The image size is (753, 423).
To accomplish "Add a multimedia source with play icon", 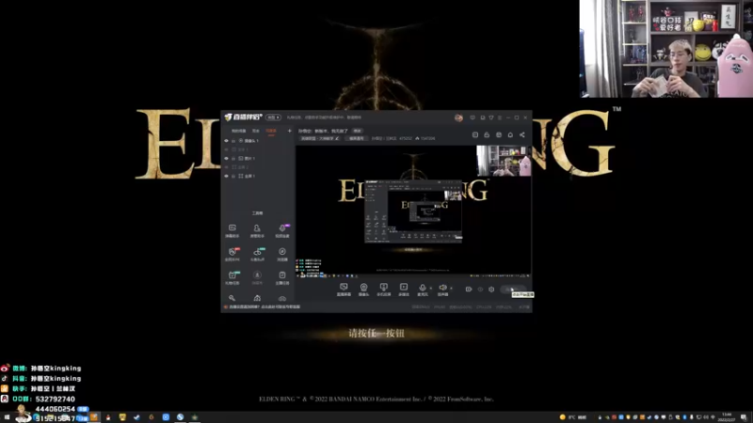I will coord(404,289).
